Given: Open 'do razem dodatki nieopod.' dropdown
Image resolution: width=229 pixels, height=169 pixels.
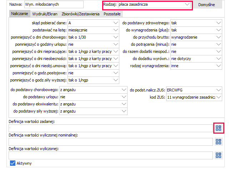Looking at the screenshot, I should pyautogui.click(x=196, y=51).
